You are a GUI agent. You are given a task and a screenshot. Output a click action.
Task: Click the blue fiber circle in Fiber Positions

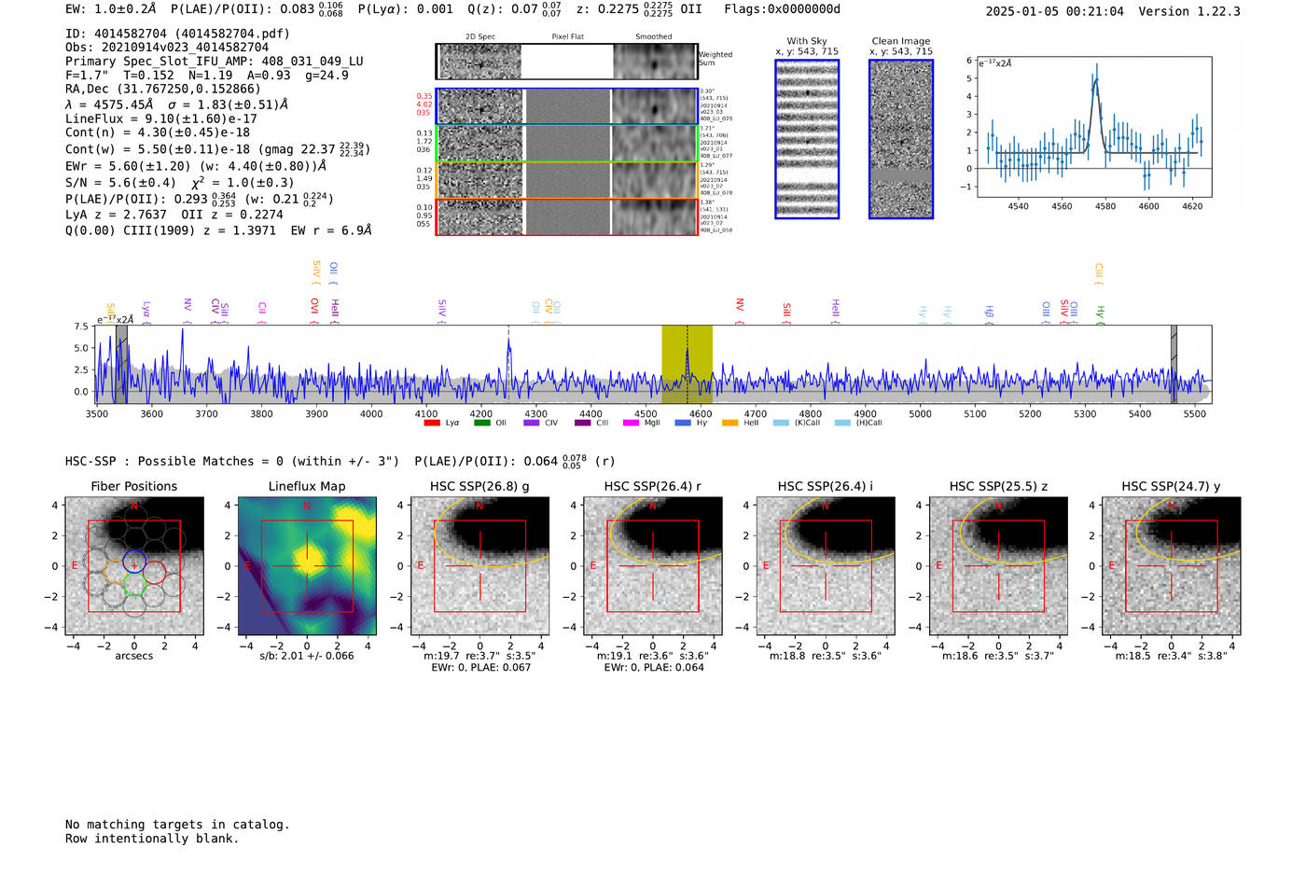[x=134, y=562]
